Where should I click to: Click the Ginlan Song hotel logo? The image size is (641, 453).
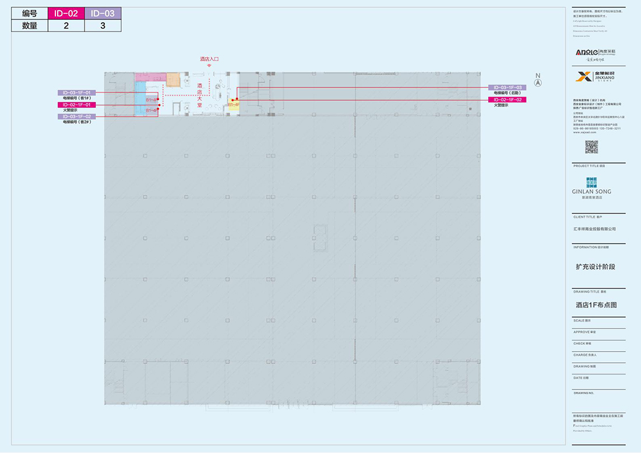(591, 182)
